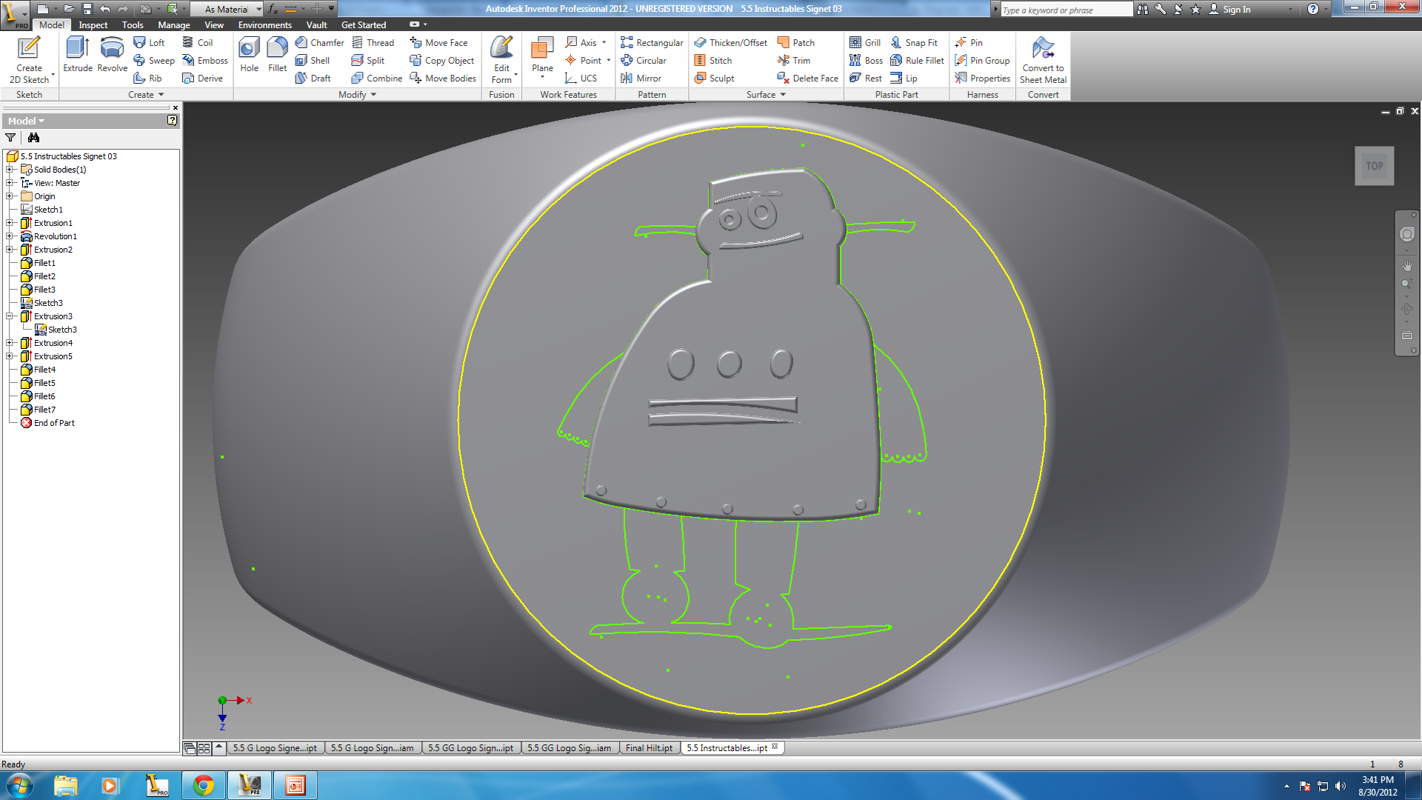Image resolution: width=1422 pixels, height=800 pixels.
Task: Select the Revolve tool
Action: tap(112, 54)
